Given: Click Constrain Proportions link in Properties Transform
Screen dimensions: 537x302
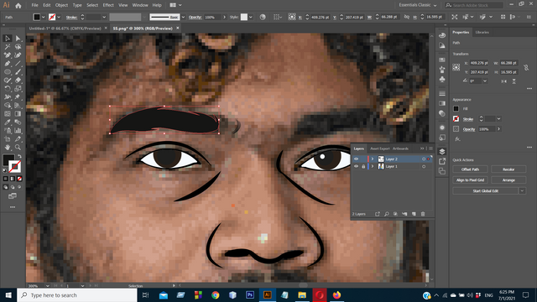Looking at the screenshot, I should click(x=526, y=67).
